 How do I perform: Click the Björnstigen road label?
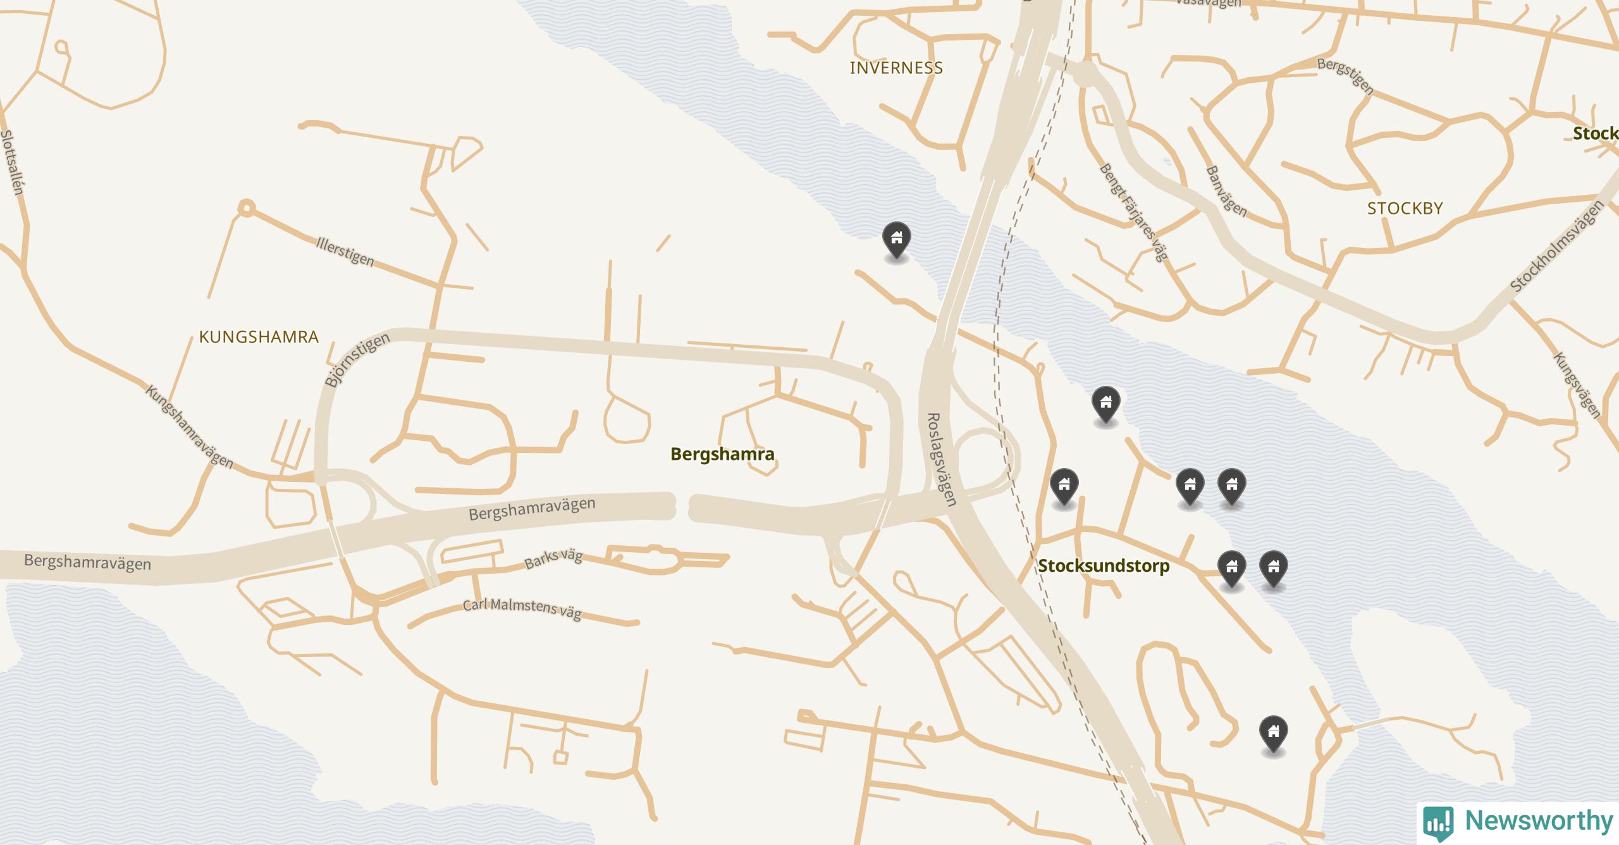point(357,361)
